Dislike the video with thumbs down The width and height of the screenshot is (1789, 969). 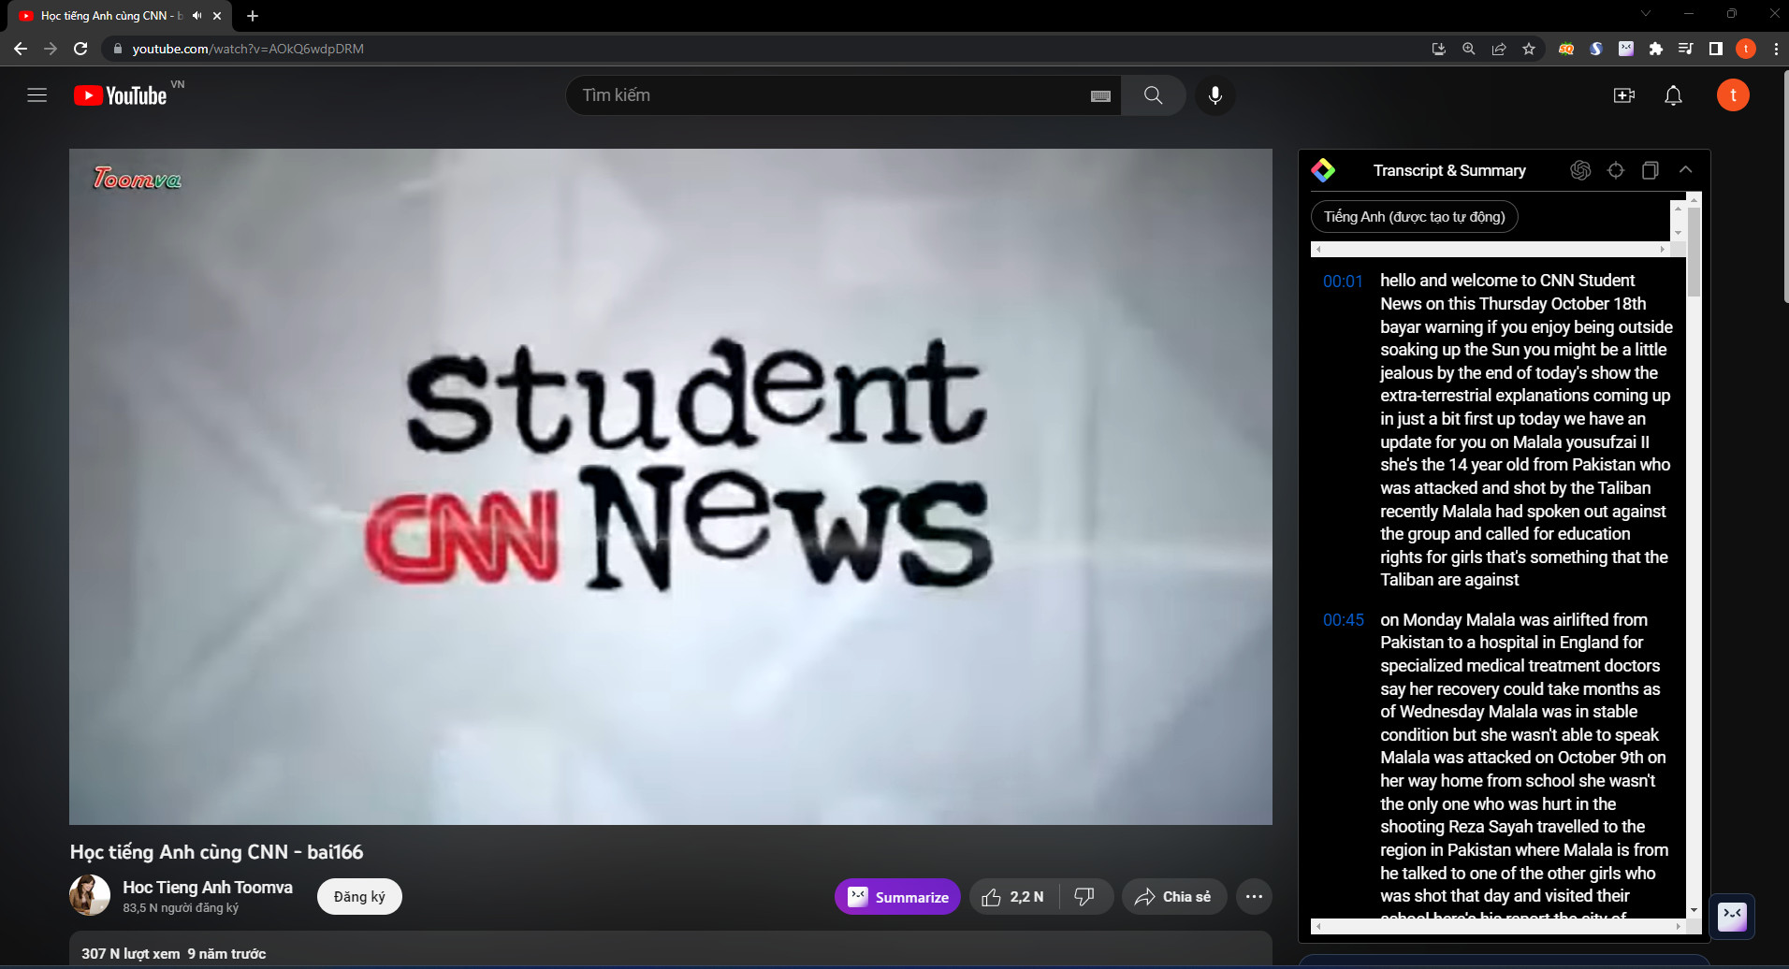point(1084,897)
